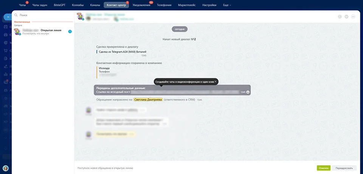The height and width of the screenshot is (174, 363).
Task: Go to the BitrixGPT tab
Action: [59, 5]
